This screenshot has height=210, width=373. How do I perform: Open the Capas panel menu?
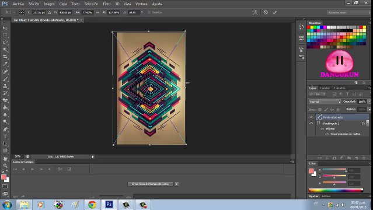[369, 88]
